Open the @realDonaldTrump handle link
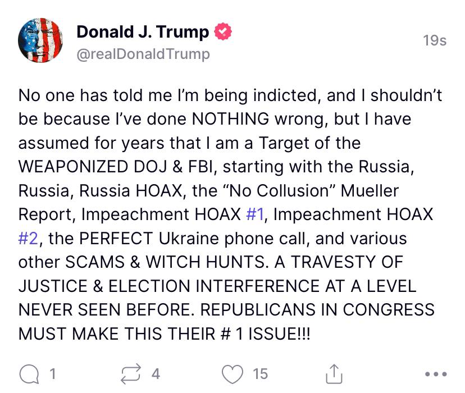This screenshot has width=465, height=393. [143, 54]
